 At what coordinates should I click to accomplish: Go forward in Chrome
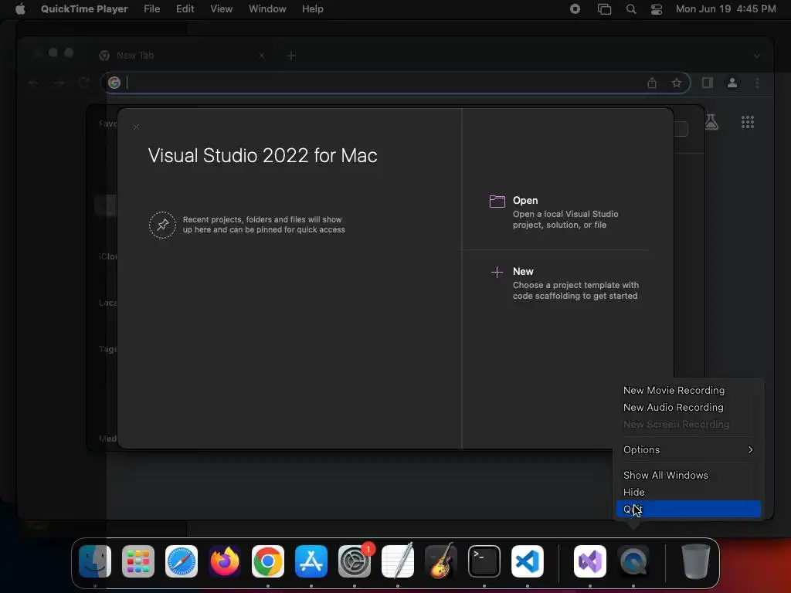59,83
